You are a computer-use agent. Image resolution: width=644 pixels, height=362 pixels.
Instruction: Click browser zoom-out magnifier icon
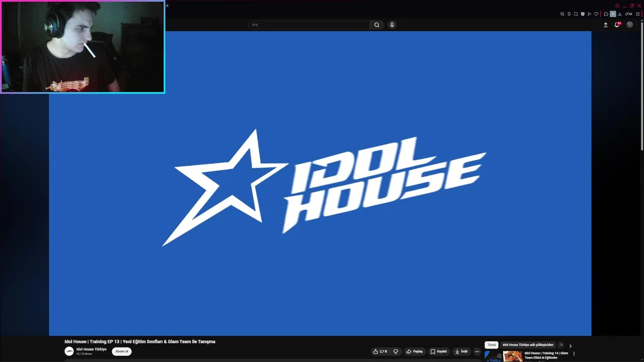(x=562, y=14)
